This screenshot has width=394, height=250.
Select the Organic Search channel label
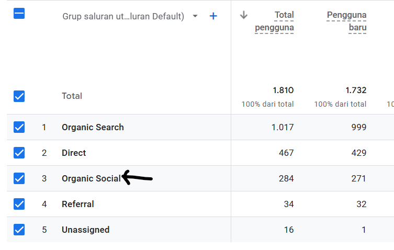pyautogui.click(x=93, y=127)
